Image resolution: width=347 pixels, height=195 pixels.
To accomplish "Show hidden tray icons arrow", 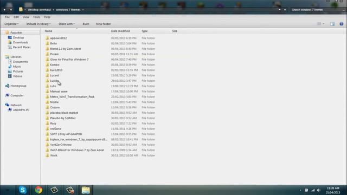I will point(300,190).
